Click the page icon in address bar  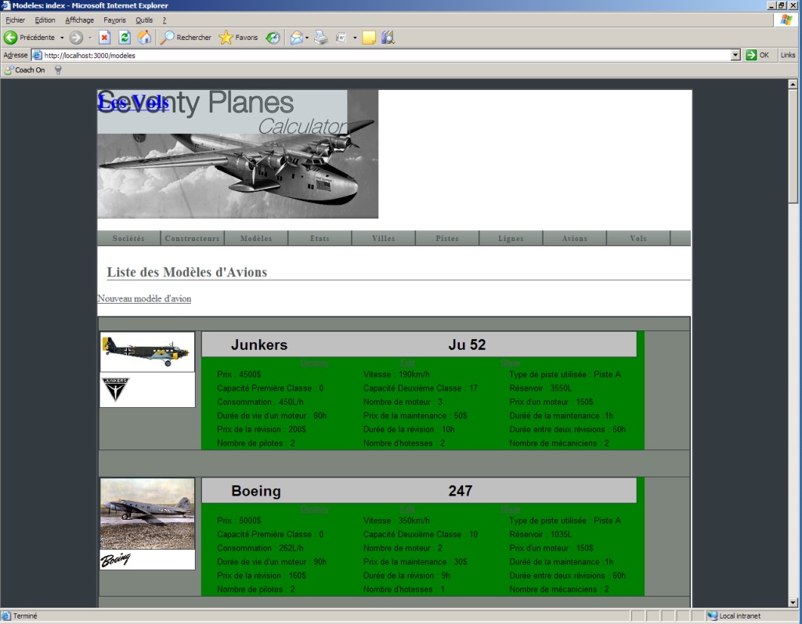click(38, 56)
